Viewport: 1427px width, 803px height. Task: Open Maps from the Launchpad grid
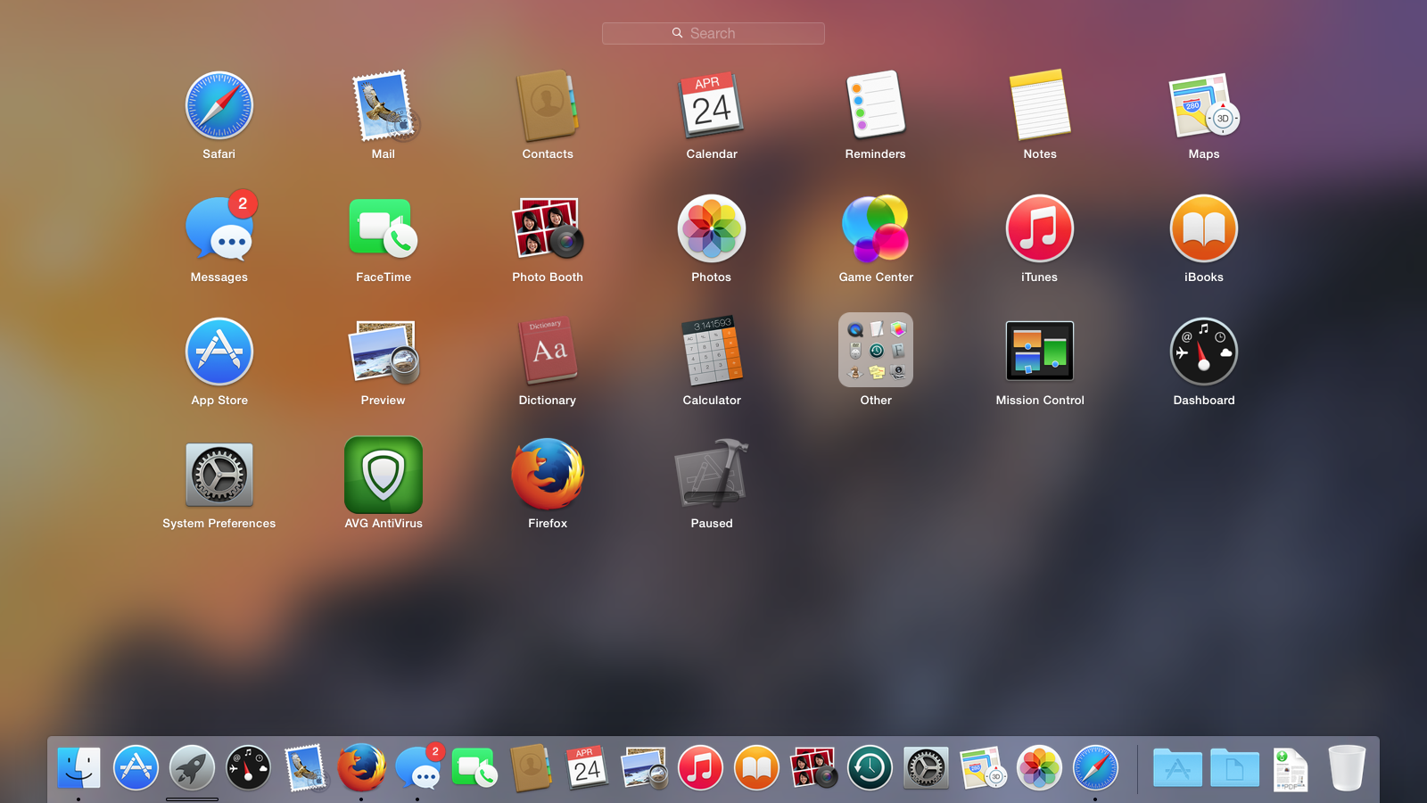point(1204,105)
